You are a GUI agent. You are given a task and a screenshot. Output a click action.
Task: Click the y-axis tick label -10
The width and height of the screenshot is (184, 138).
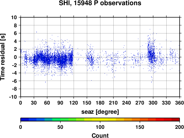[x=13, y=97]
